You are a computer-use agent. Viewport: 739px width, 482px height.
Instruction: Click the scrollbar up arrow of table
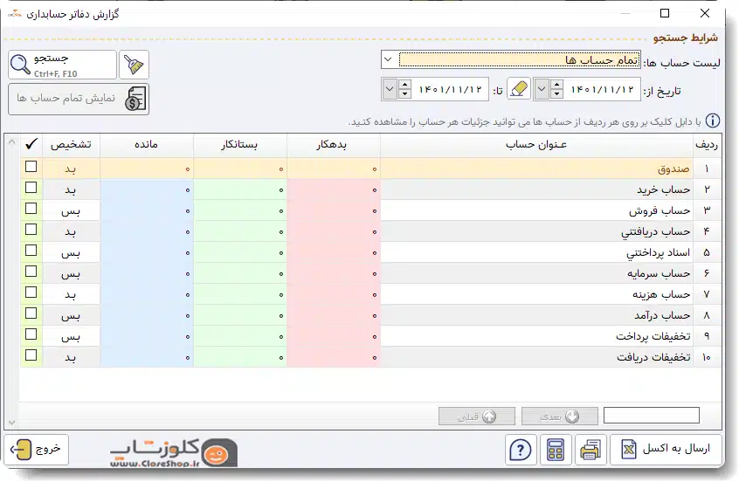12,141
